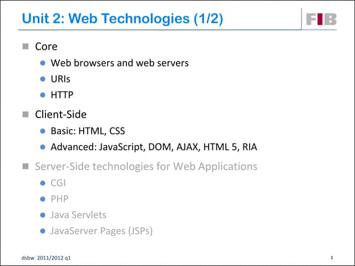Click the FIB logo

(321, 20)
